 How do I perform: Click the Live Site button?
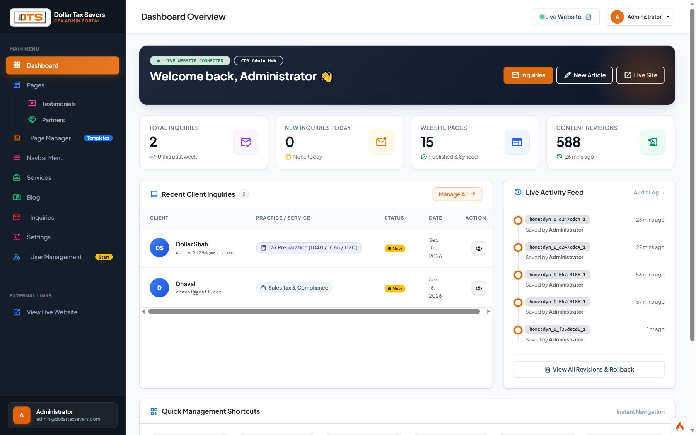point(640,75)
